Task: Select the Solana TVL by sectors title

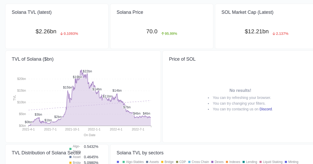Action: (x=140, y=153)
